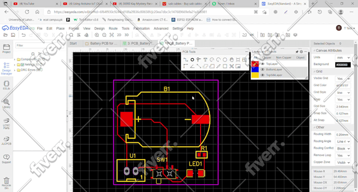358x192 pixels.
Task: Open the Units dropdown
Action: pyautogui.click(x=343, y=58)
